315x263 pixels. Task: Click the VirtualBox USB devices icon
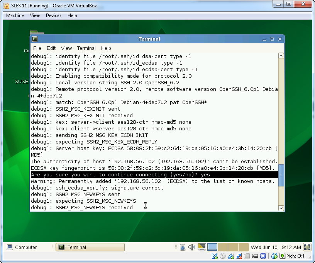pos(231,256)
